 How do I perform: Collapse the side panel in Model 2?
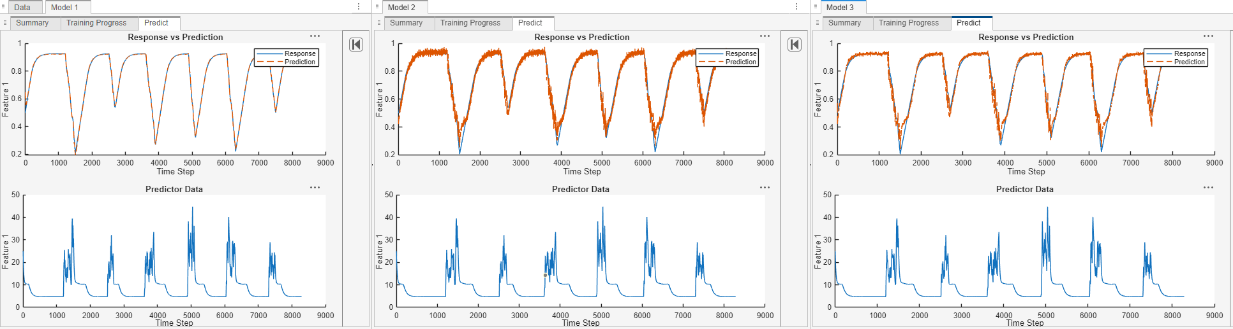click(794, 45)
